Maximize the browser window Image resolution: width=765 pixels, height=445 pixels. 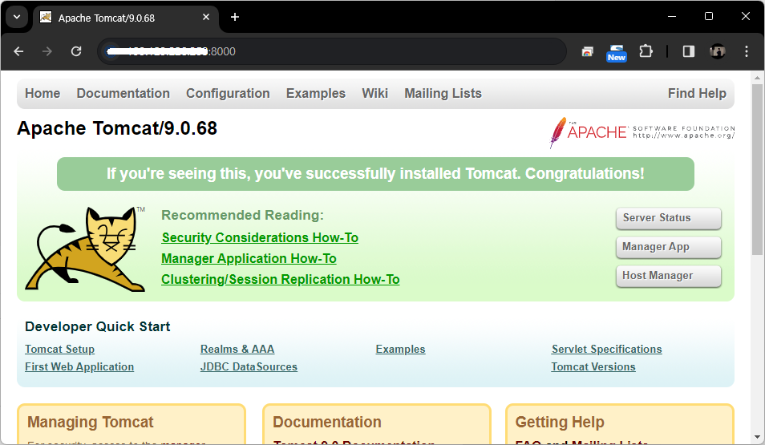[x=709, y=16]
